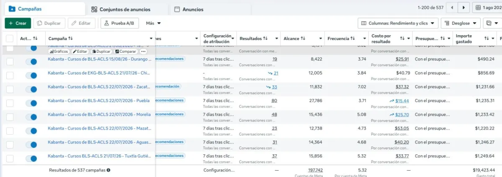Select checkbox for EKG-BLS-ACLS Chi... campaign

[10, 76]
